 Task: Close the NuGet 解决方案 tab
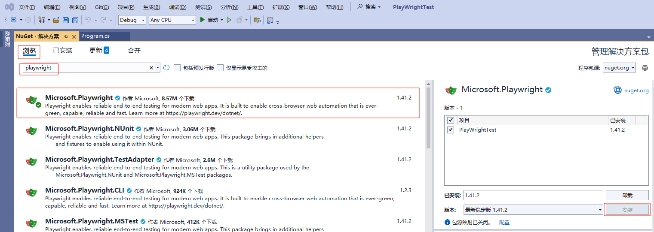(x=74, y=36)
